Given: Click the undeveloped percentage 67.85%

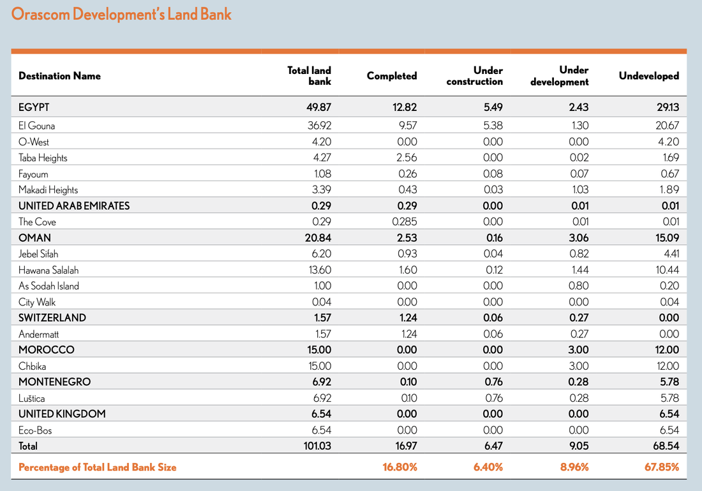Looking at the screenshot, I should (662, 467).
